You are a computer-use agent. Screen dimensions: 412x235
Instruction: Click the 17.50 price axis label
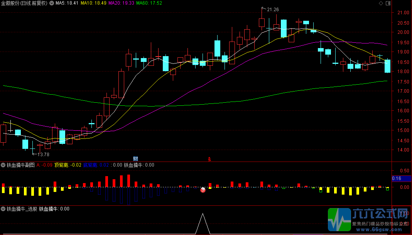point(403,82)
